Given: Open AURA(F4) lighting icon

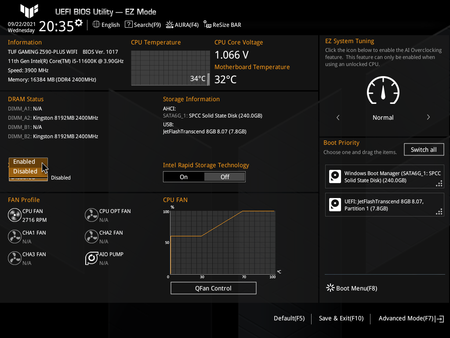Looking at the screenshot, I should pyautogui.click(x=170, y=25).
